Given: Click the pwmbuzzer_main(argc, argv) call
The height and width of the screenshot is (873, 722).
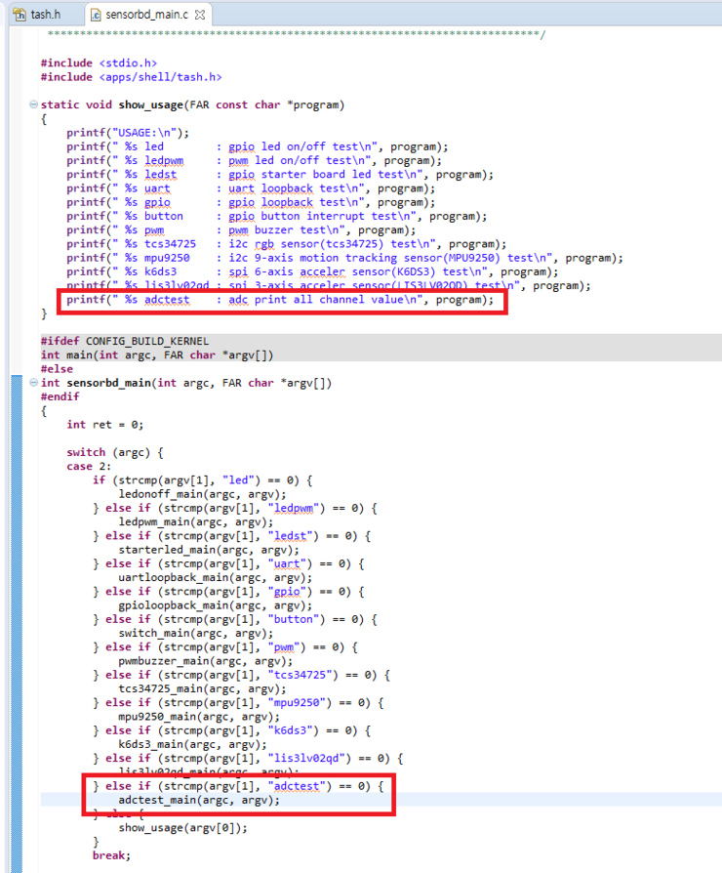Looking at the screenshot, I should (x=206, y=661).
